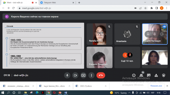Start presenting your screen
Viewport: 170px width, 95px height.
pyautogui.click(x=83, y=75)
